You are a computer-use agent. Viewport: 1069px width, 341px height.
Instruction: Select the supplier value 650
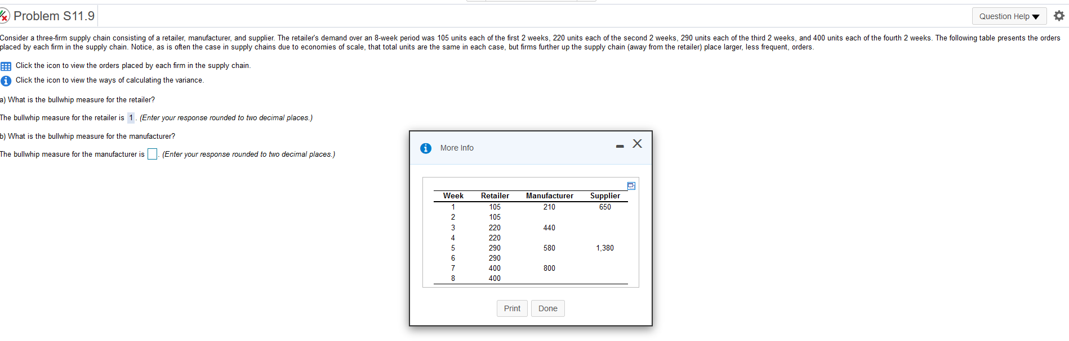605,207
